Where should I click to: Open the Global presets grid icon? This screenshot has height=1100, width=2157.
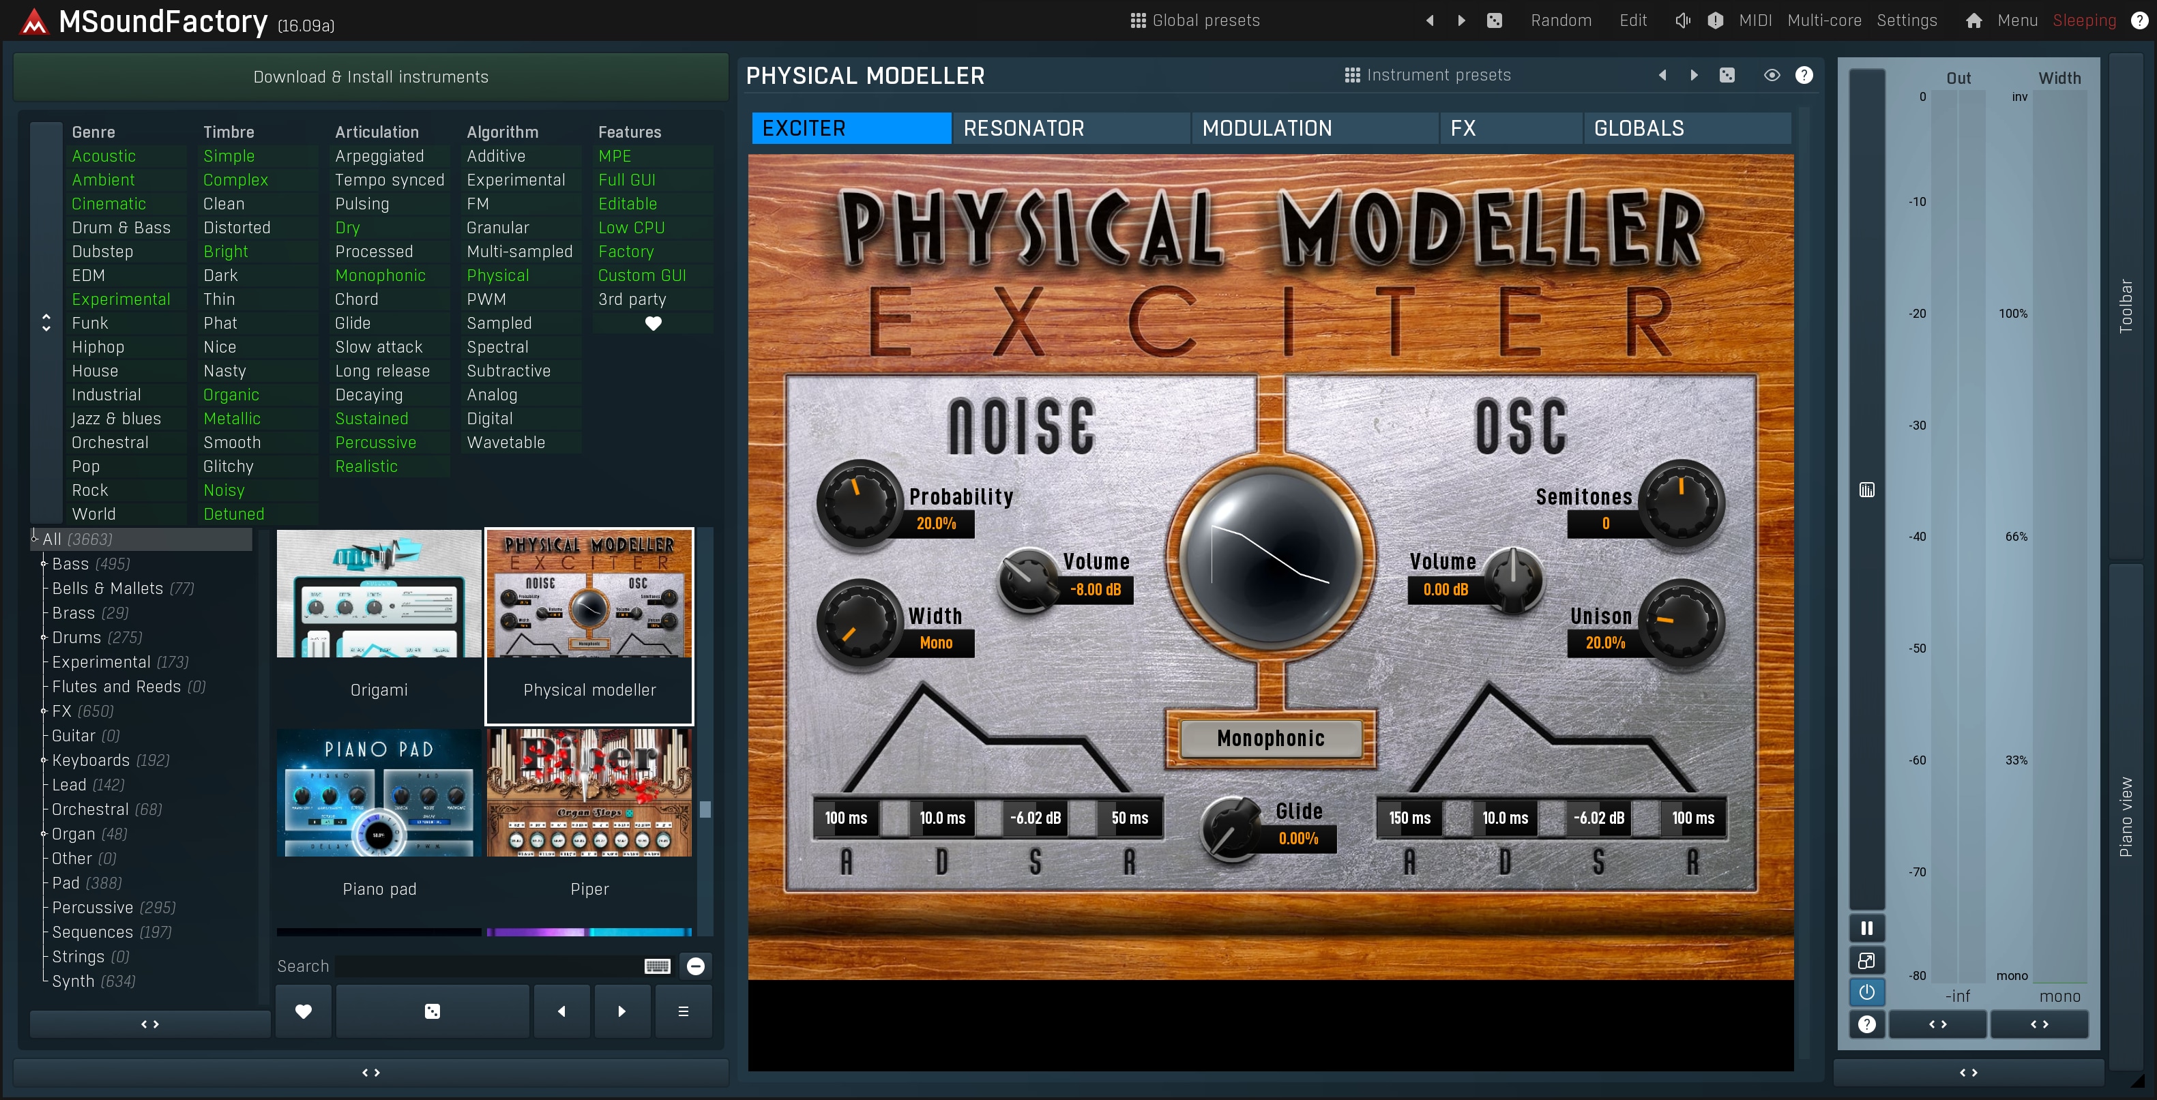(1138, 20)
